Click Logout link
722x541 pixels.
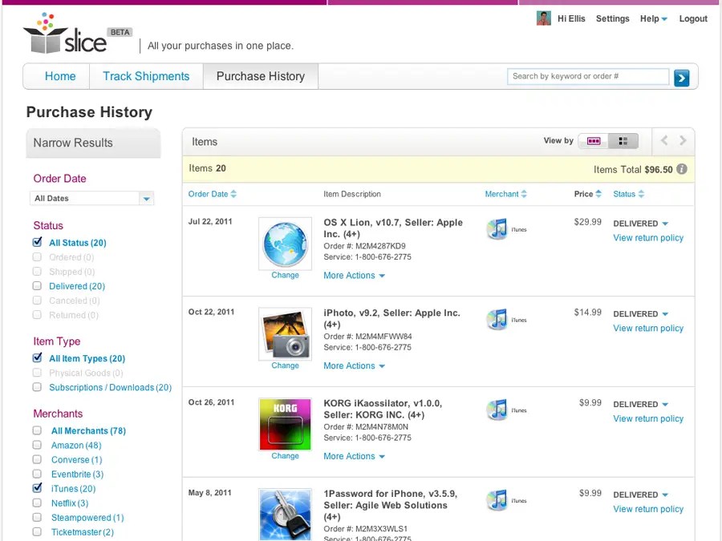693,19
